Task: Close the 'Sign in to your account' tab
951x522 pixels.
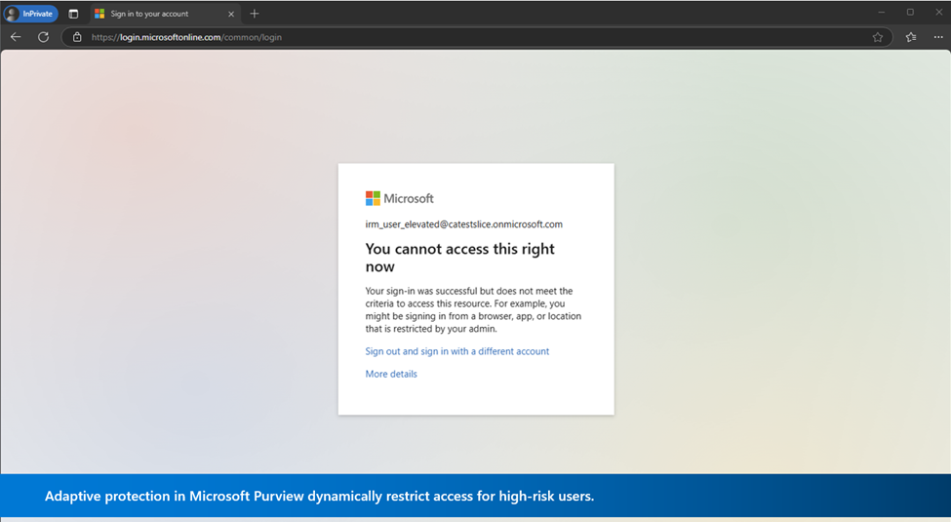Action: (x=231, y=14)
